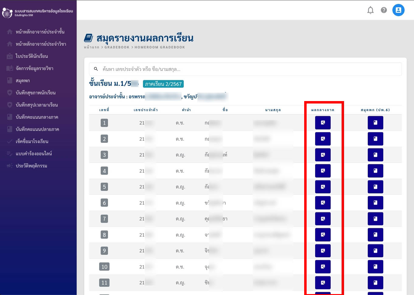Open midterm result for student number 8
414x295 pixels.
click(323, 235)
